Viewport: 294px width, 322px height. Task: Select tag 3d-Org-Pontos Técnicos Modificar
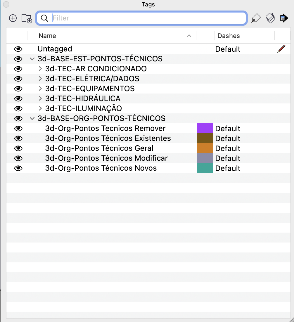pos(106,158)
